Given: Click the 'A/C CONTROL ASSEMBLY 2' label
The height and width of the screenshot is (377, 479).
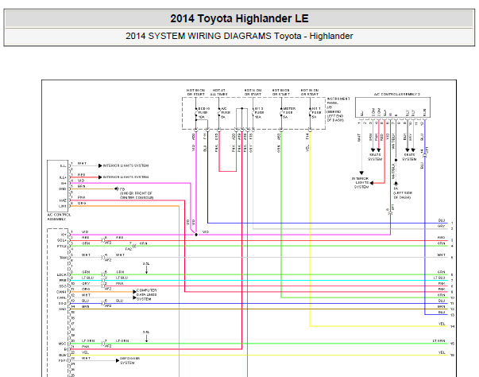Looking at the screenshot, I should coord(397,94).
